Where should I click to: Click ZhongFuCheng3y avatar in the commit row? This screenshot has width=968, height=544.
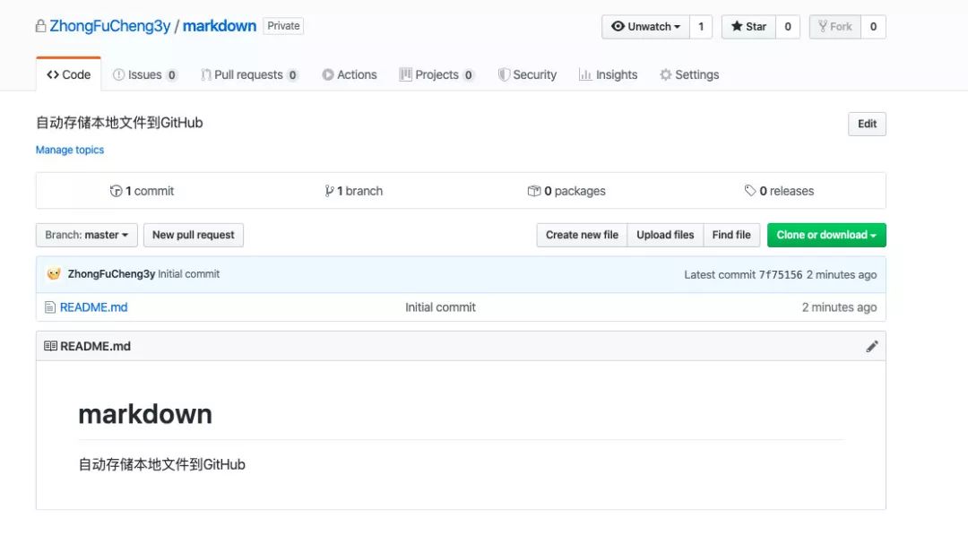(x=54, y=273)
